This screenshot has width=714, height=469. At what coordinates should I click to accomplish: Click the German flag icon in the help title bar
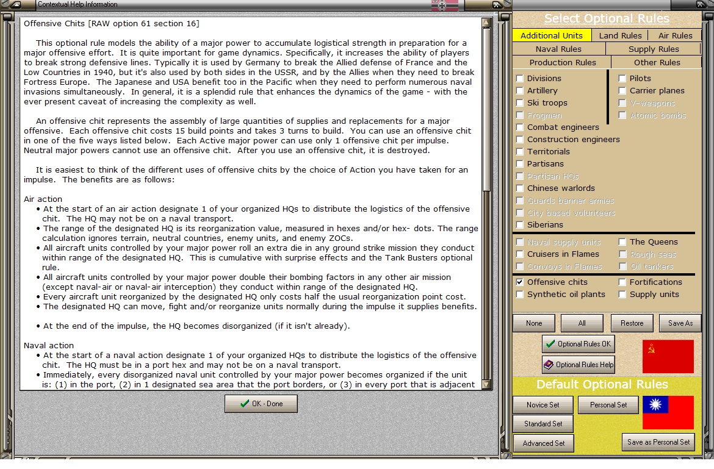(x=445, y=5)
